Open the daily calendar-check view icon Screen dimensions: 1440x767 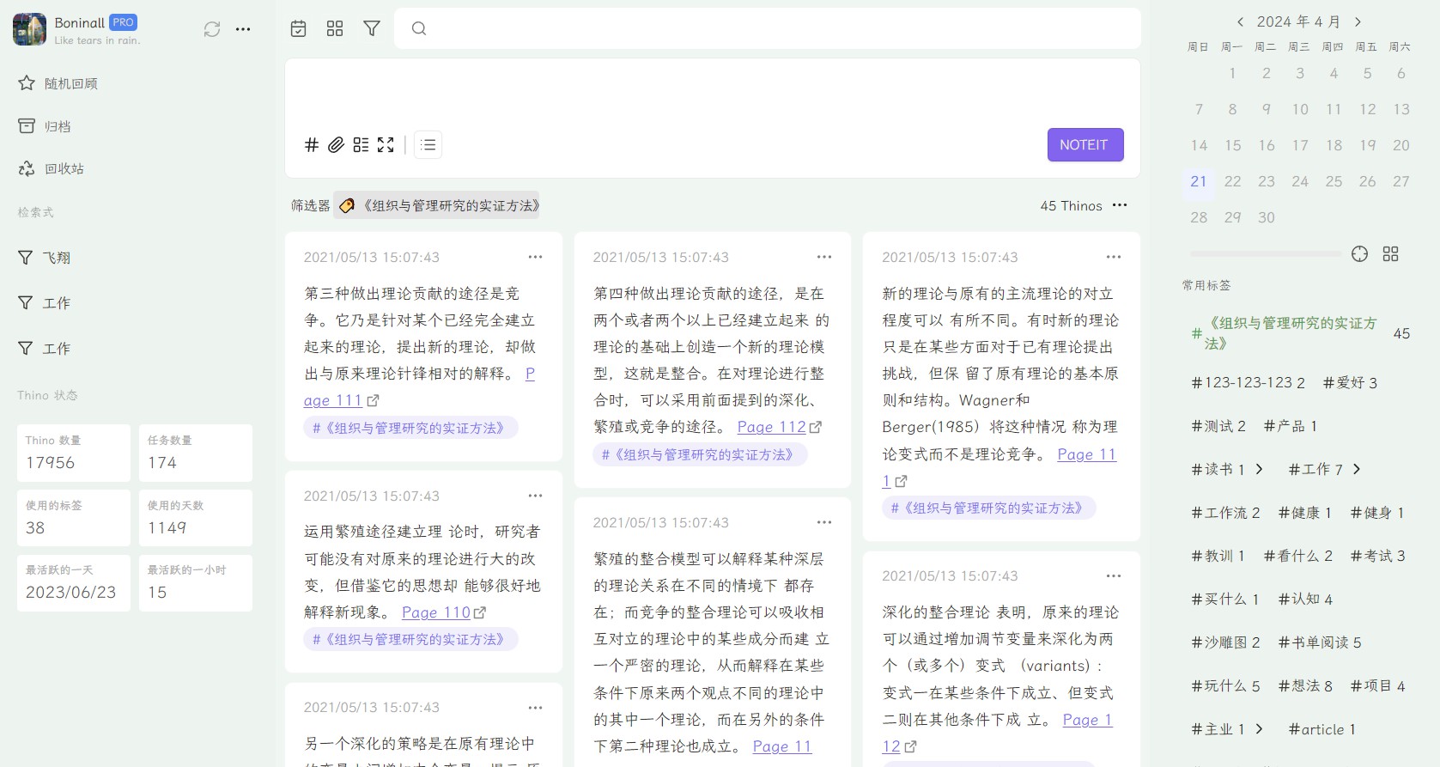pyautogui.click(x=298, y=28)
